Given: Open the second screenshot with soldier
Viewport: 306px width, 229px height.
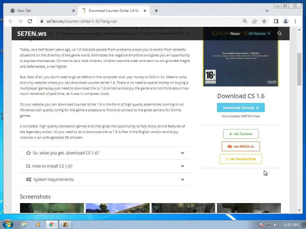Looking at the screenshot, I should click(118, 208).
